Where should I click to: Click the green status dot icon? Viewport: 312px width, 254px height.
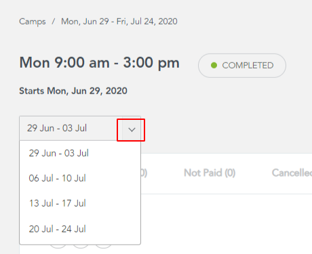[214, 66]
